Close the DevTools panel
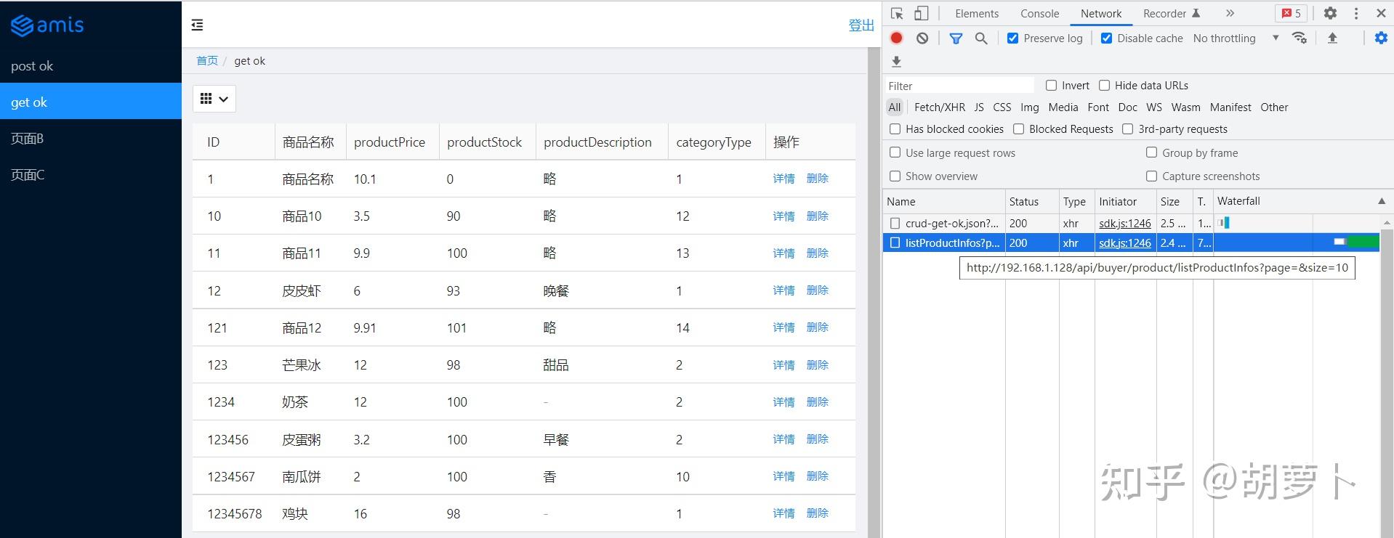Screen dimensions: 1394x538 (1381, 13)
